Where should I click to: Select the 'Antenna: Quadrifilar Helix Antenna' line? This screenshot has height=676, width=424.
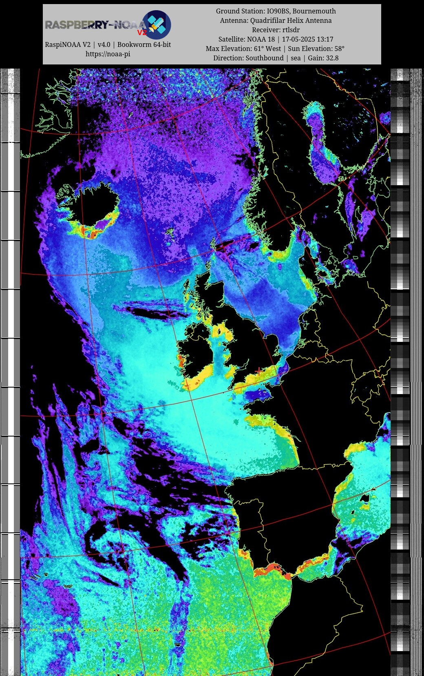pos(276,20)
